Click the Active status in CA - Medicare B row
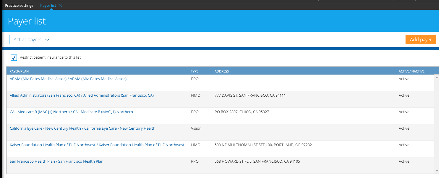 pos(404,112)
